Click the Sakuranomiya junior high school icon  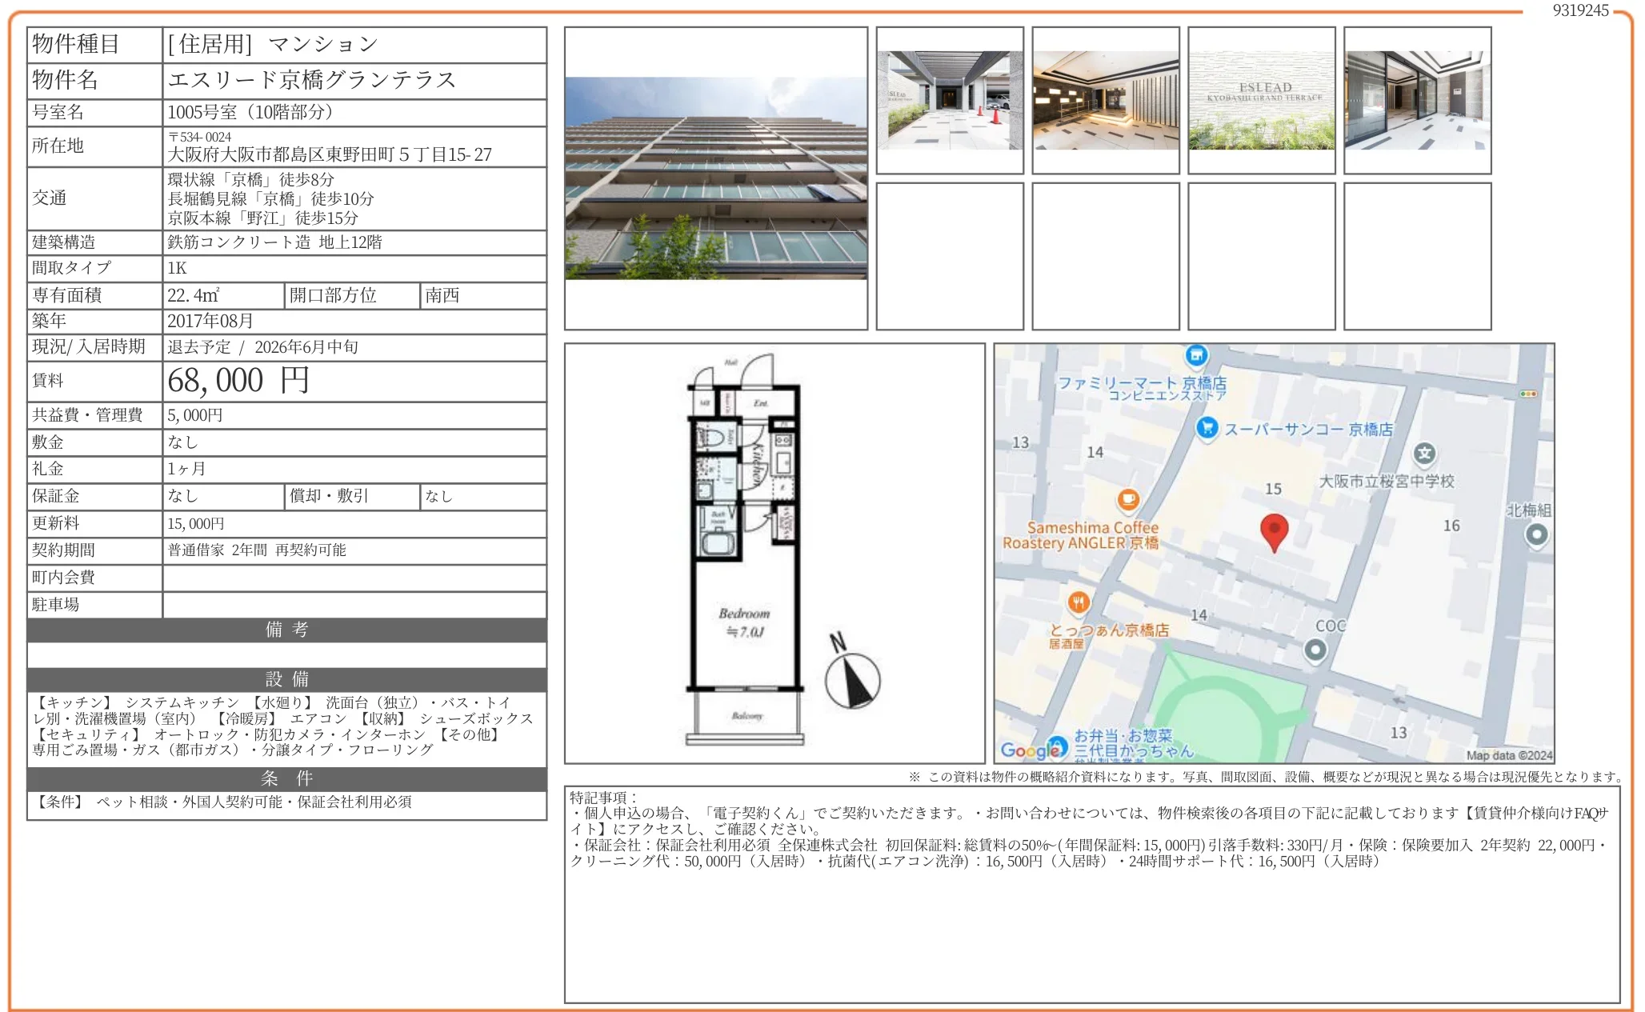pyautogui.click(x=1424, y=454)
